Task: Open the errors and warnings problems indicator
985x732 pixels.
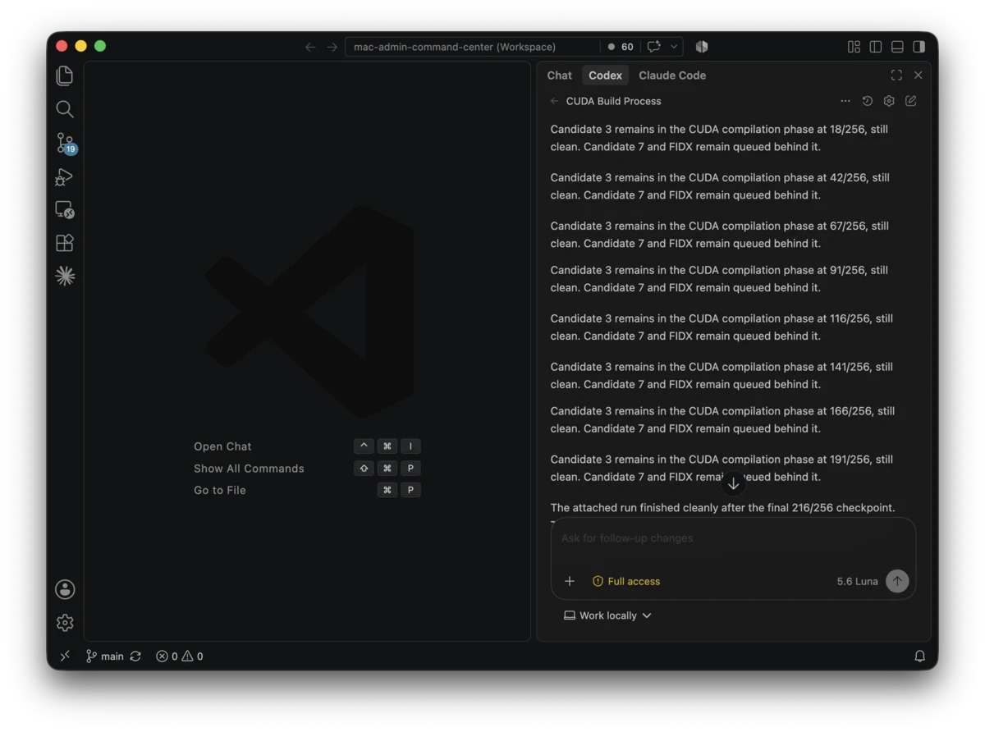Action: (x=179, y=656)
